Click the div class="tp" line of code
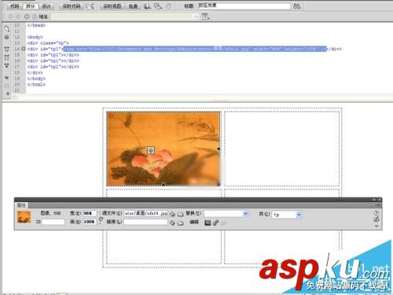 48,42
